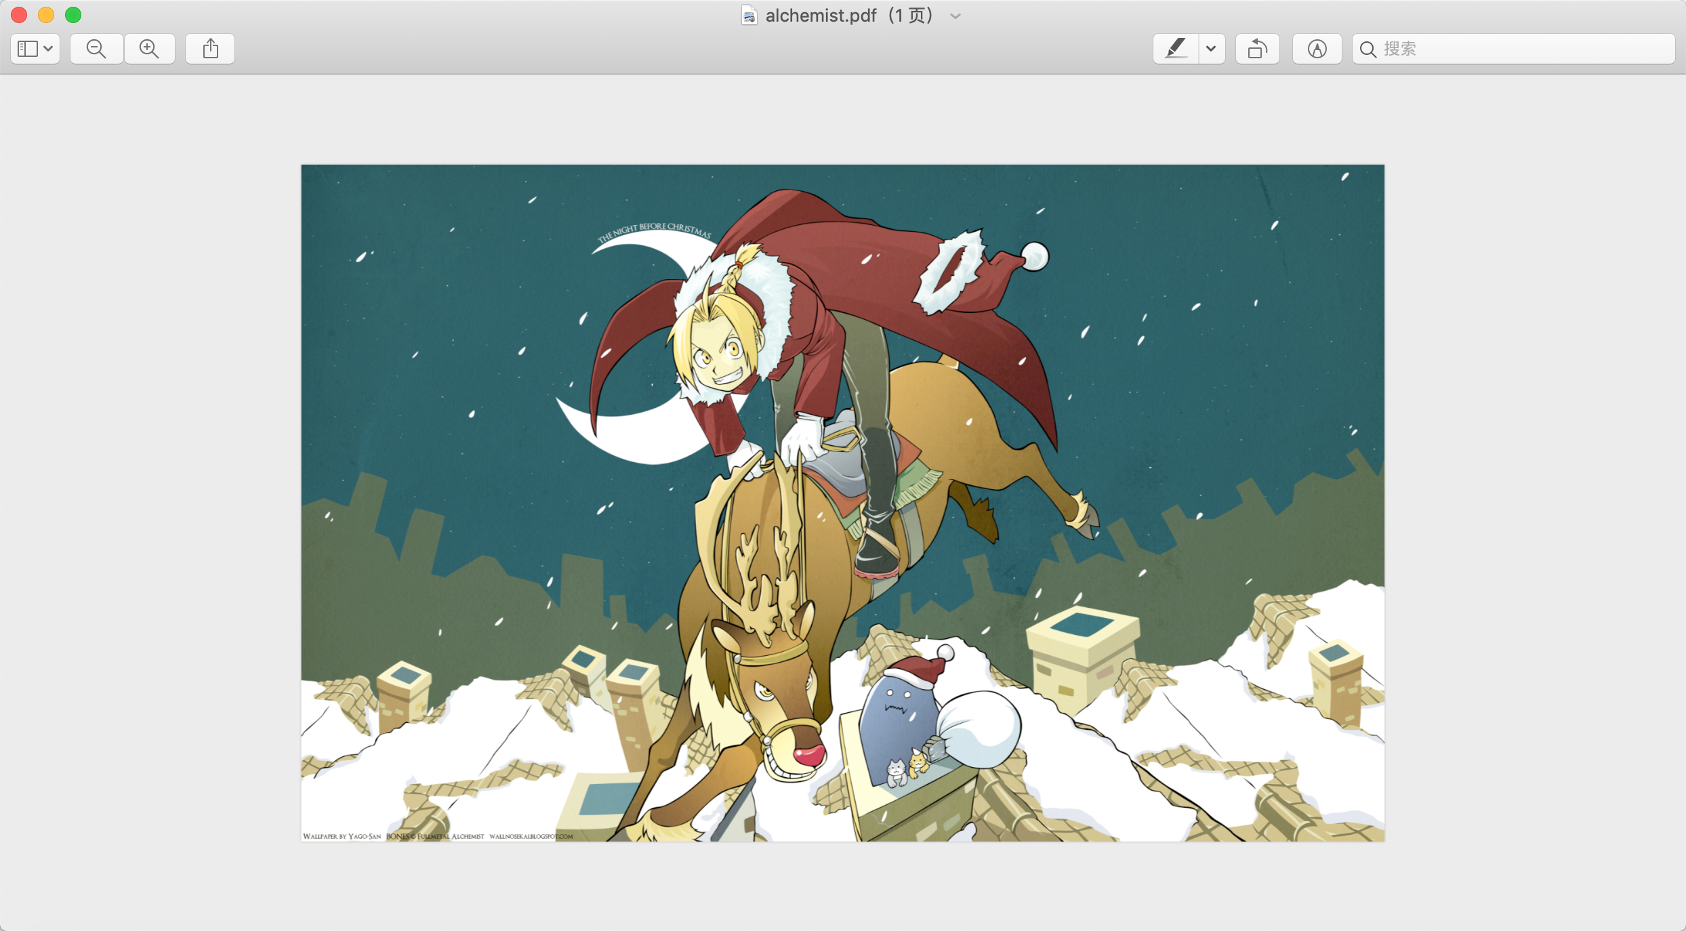Image resolution: width=1686 pixels, height=931 pixels.
Task: Click the alchemist.pdf document title
Action: click(x=821, y=16)
